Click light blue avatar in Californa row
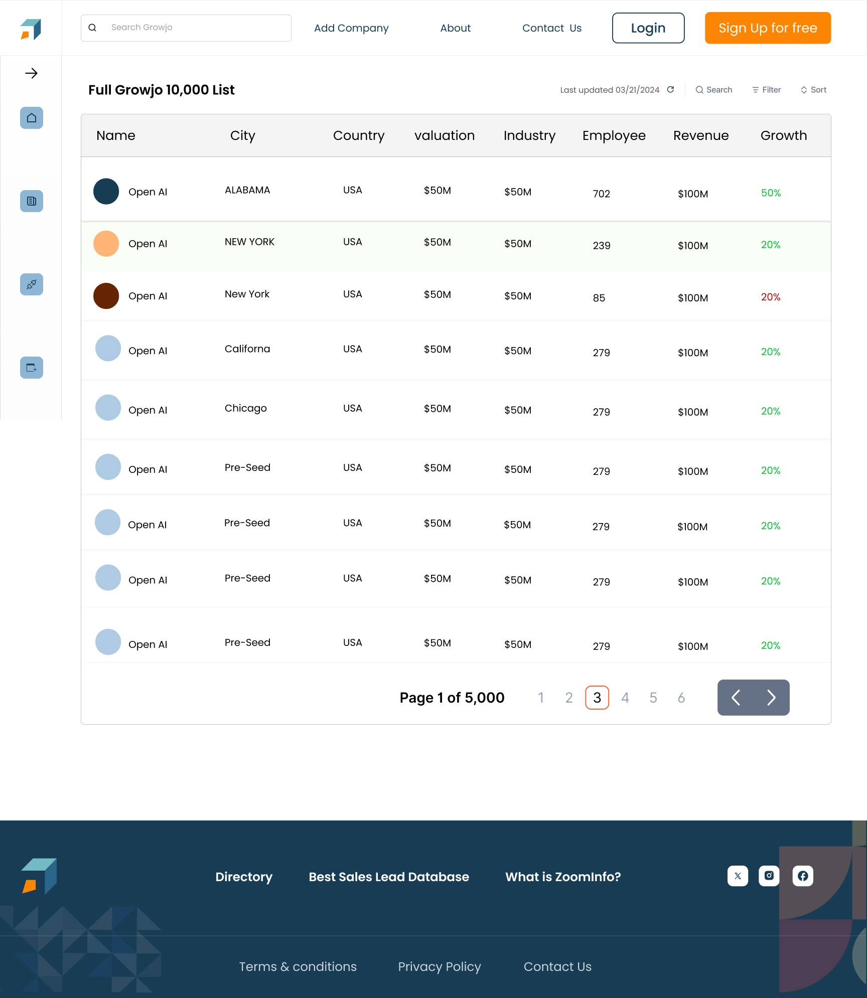Image resolution: width=867 pixels, height=998 pixels. coord(108,348)
